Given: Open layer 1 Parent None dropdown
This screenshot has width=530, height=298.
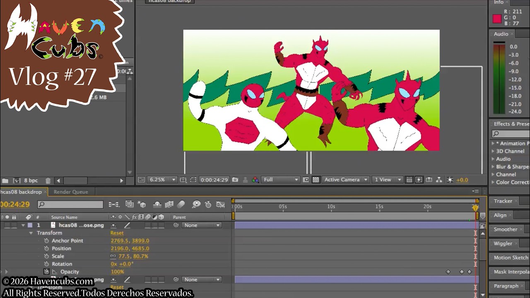Looking at the screenshot, I should click(x=202, y=225).
